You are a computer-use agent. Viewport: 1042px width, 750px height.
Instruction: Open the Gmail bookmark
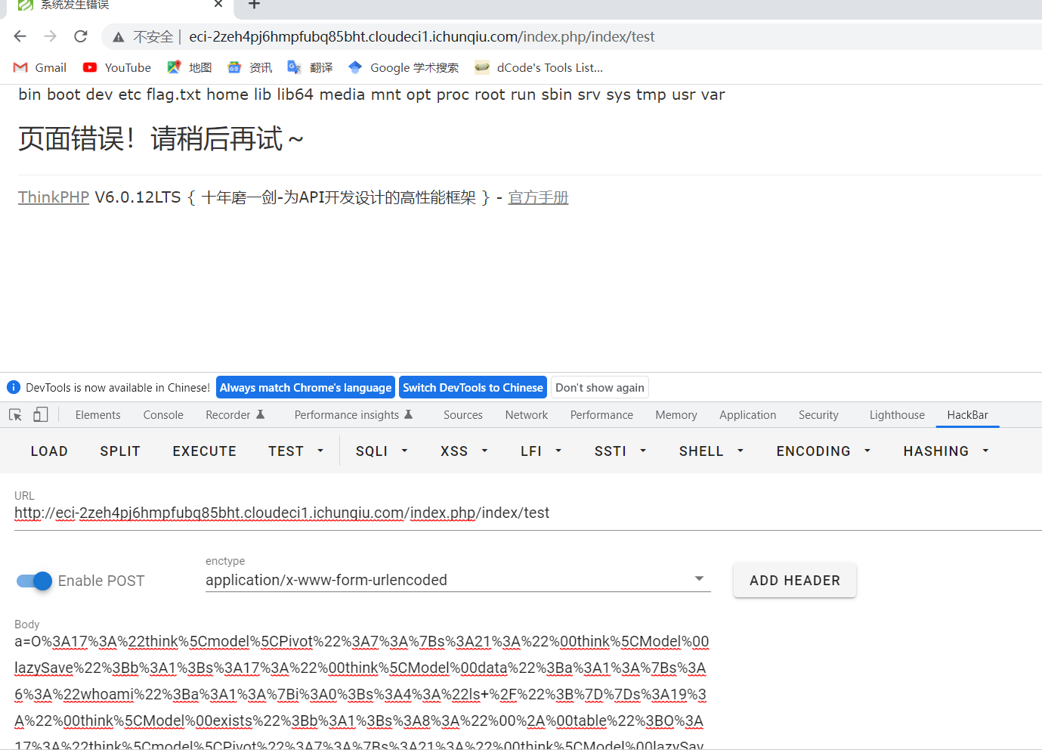click(41, 67)
